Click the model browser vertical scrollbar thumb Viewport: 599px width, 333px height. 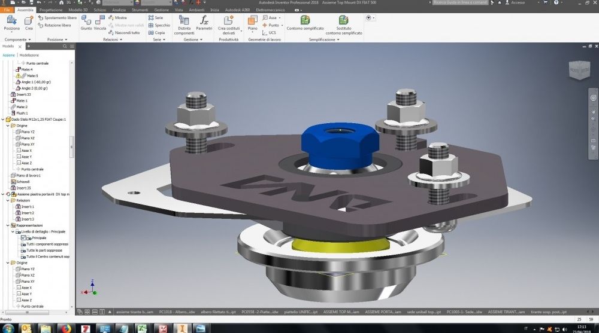[71, 147]
